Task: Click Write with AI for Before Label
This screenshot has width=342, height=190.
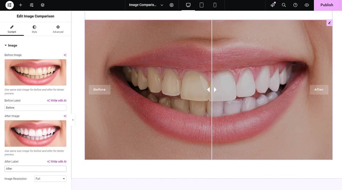Action: [57, 101]
